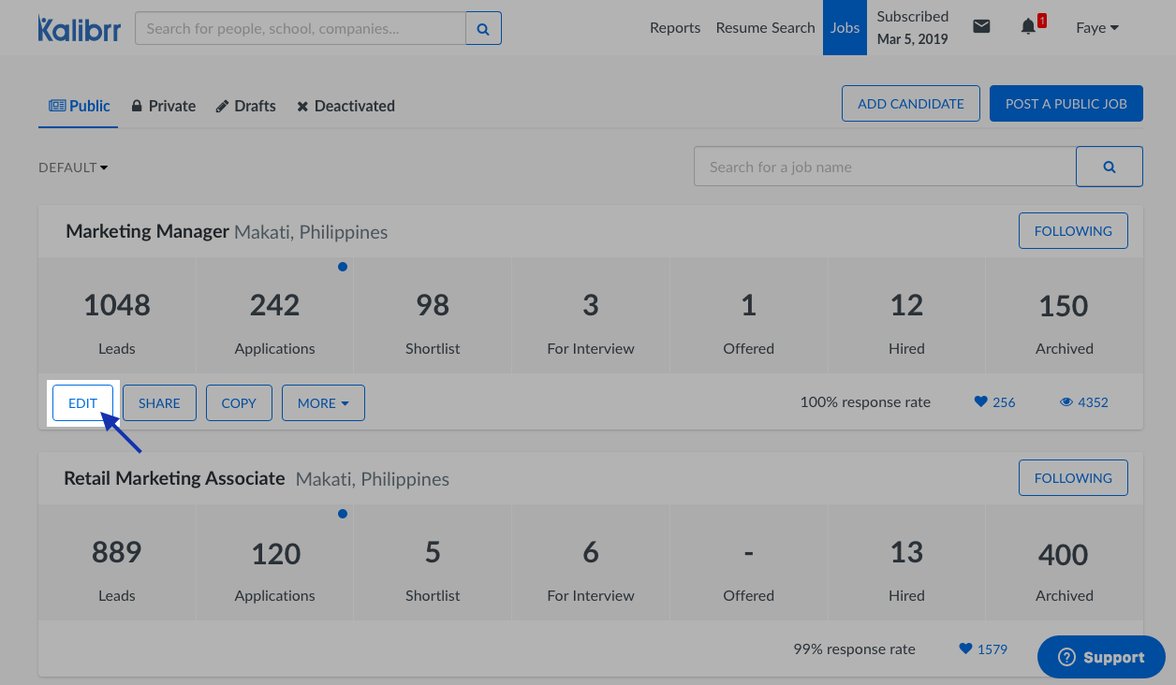Click heart likes count 1579

pos(983,649)
